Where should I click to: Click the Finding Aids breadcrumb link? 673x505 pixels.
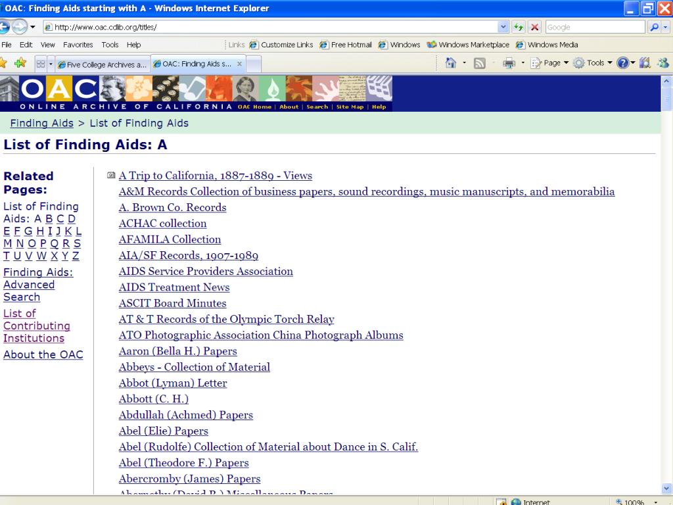pyautogui.click(x=41, y=123)
